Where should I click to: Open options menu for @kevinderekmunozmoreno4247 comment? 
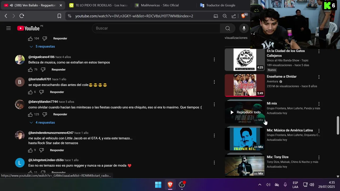(x=214, y=136)
